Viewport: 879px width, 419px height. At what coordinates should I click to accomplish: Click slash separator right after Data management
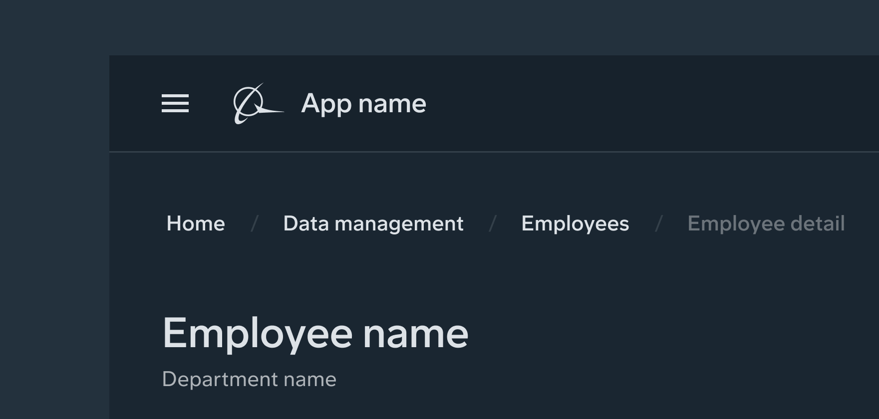pos(493,223)
